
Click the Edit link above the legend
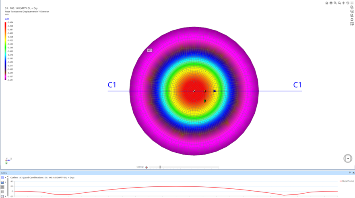pos(7,19)
